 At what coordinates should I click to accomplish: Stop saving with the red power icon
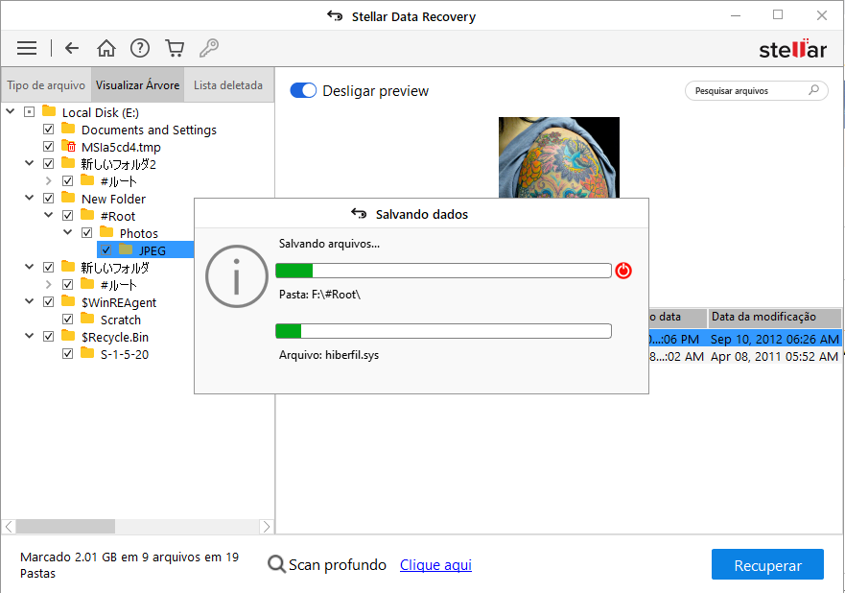[623, 270]
